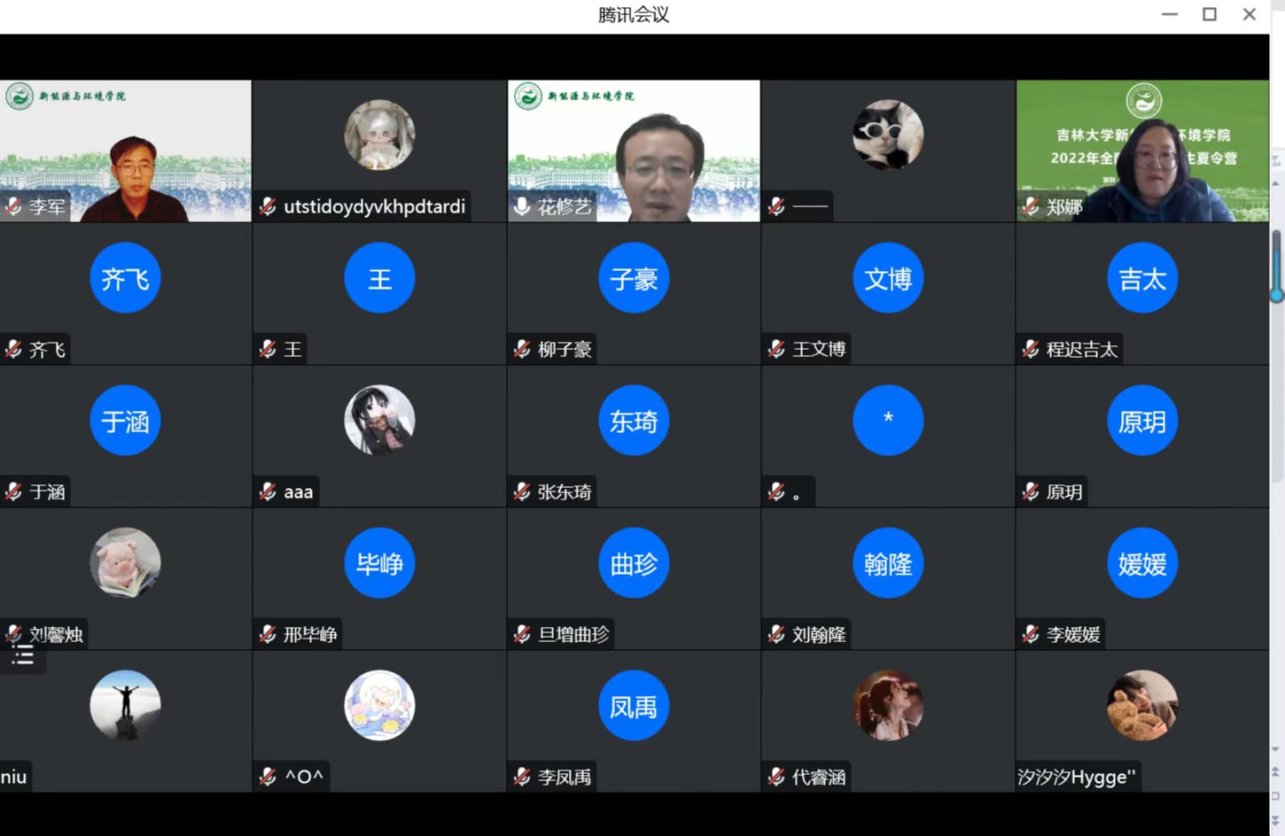Click the muted microphone icon beside 李军

click(x=13, y=206)
